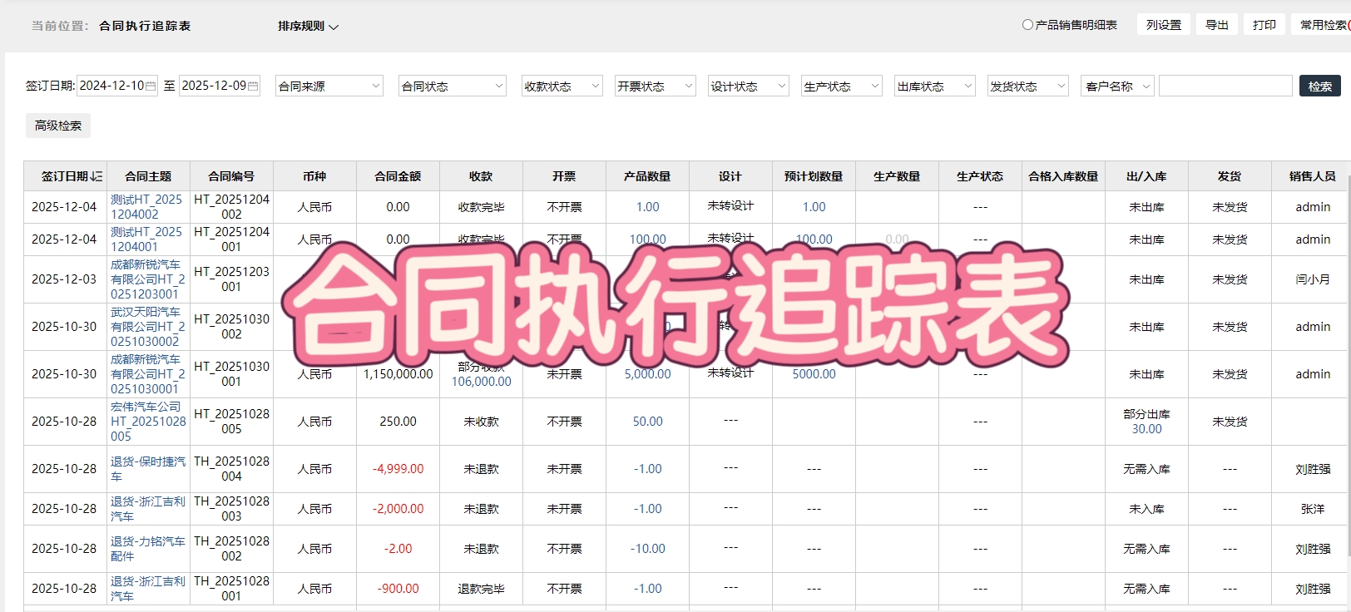Image resolution: width=1351 pixels, height=612 pixels.
Task: Click the 打印 button
Action: tap(1264, 25)
